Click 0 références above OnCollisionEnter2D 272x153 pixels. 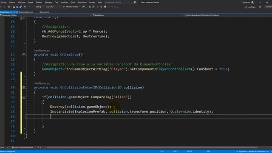pyautogui.click(x=42, y=83)
